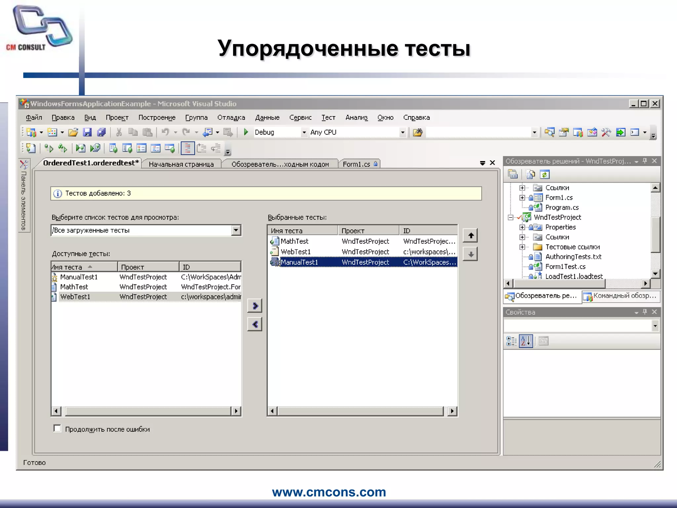Click right arrow of available tests horizontal scrollbar
The image size is (677, 508).
coord(236,411)
